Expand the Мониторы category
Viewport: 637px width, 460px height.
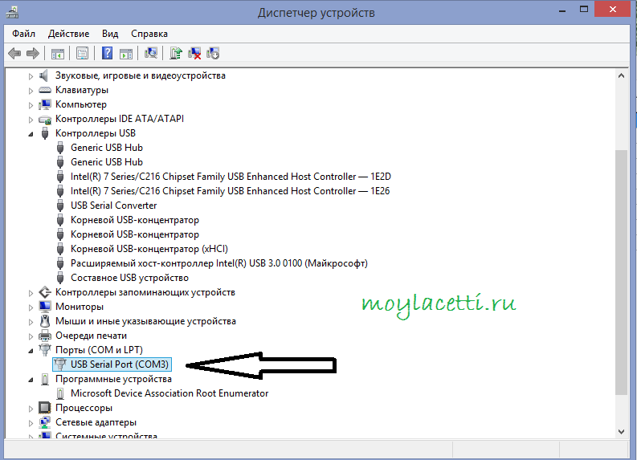click(x=31, y=307)
